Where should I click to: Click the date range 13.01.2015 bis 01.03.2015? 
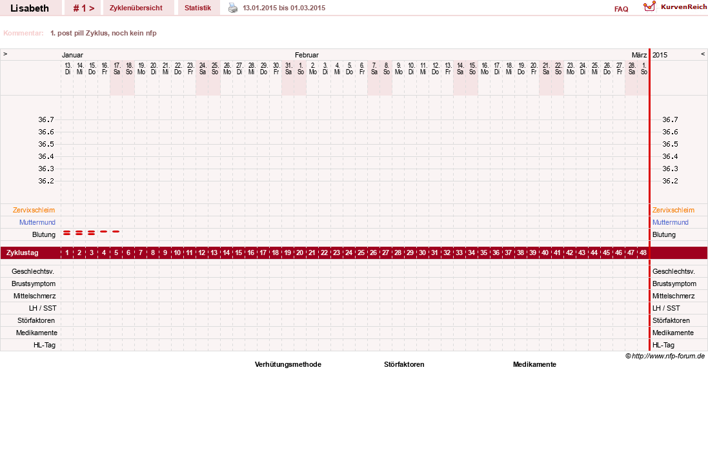click(x=284, y=8)
